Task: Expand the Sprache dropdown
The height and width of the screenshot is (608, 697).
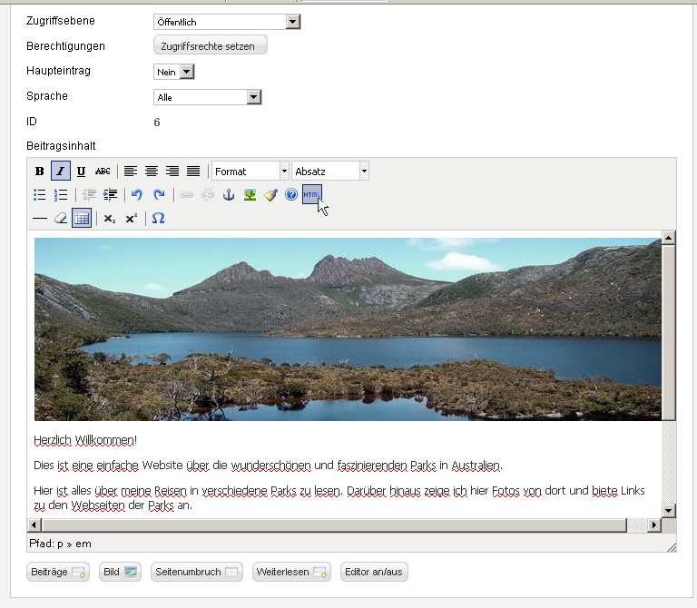Action: pyautogui.click(x=208, y=97)
